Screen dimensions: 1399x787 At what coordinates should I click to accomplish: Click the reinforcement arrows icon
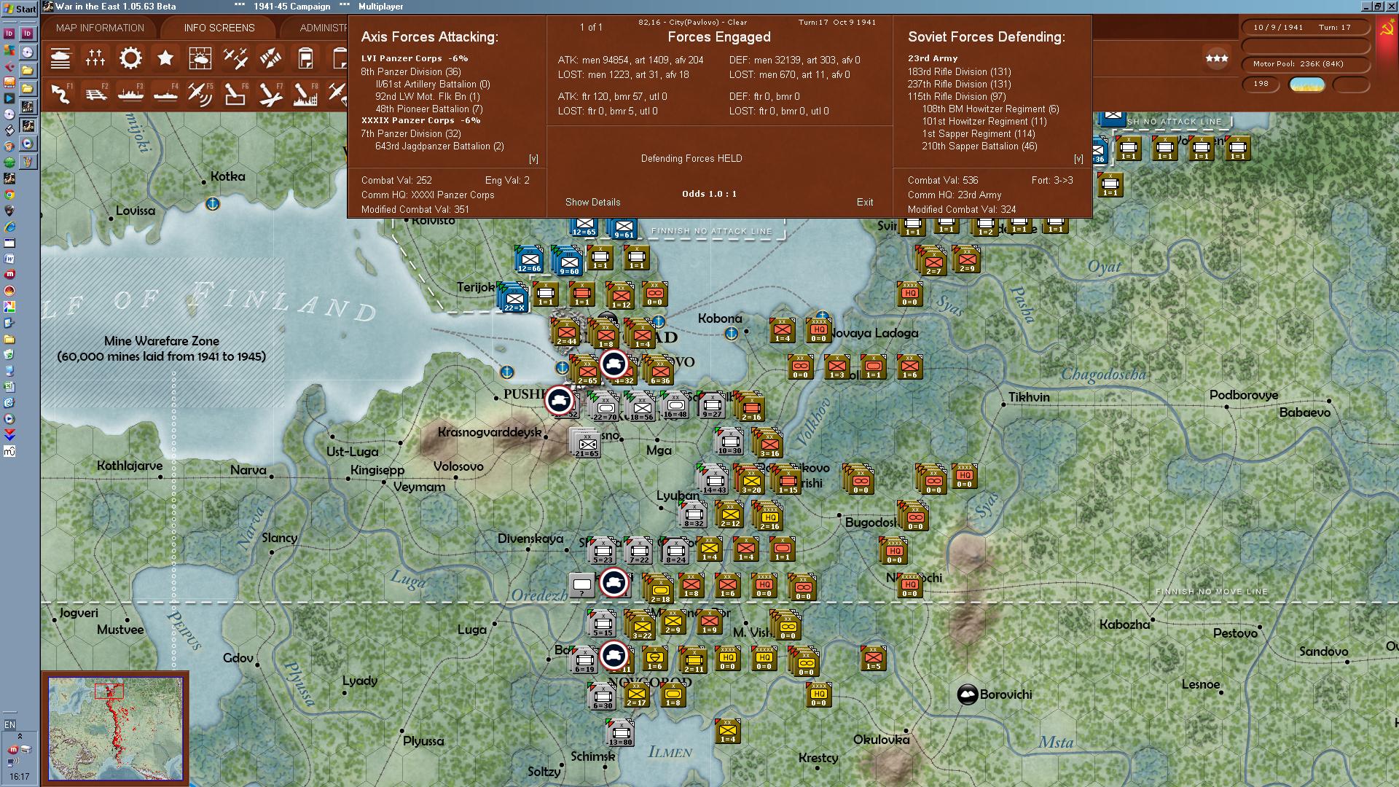(x=270, y=58)
